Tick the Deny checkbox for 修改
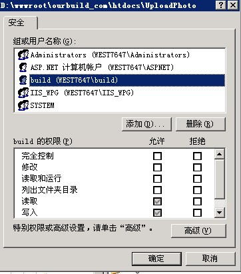The height and width of the screenshot is (274, 241). coord(197,167)
